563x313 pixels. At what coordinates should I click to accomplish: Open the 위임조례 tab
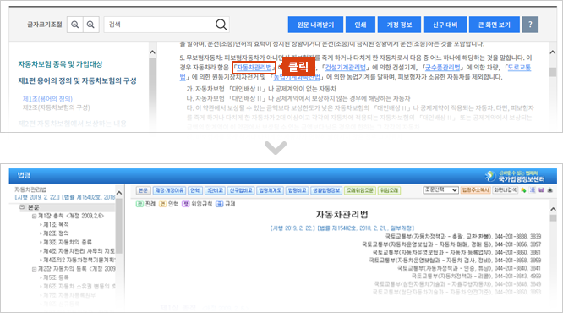point(389,190)
